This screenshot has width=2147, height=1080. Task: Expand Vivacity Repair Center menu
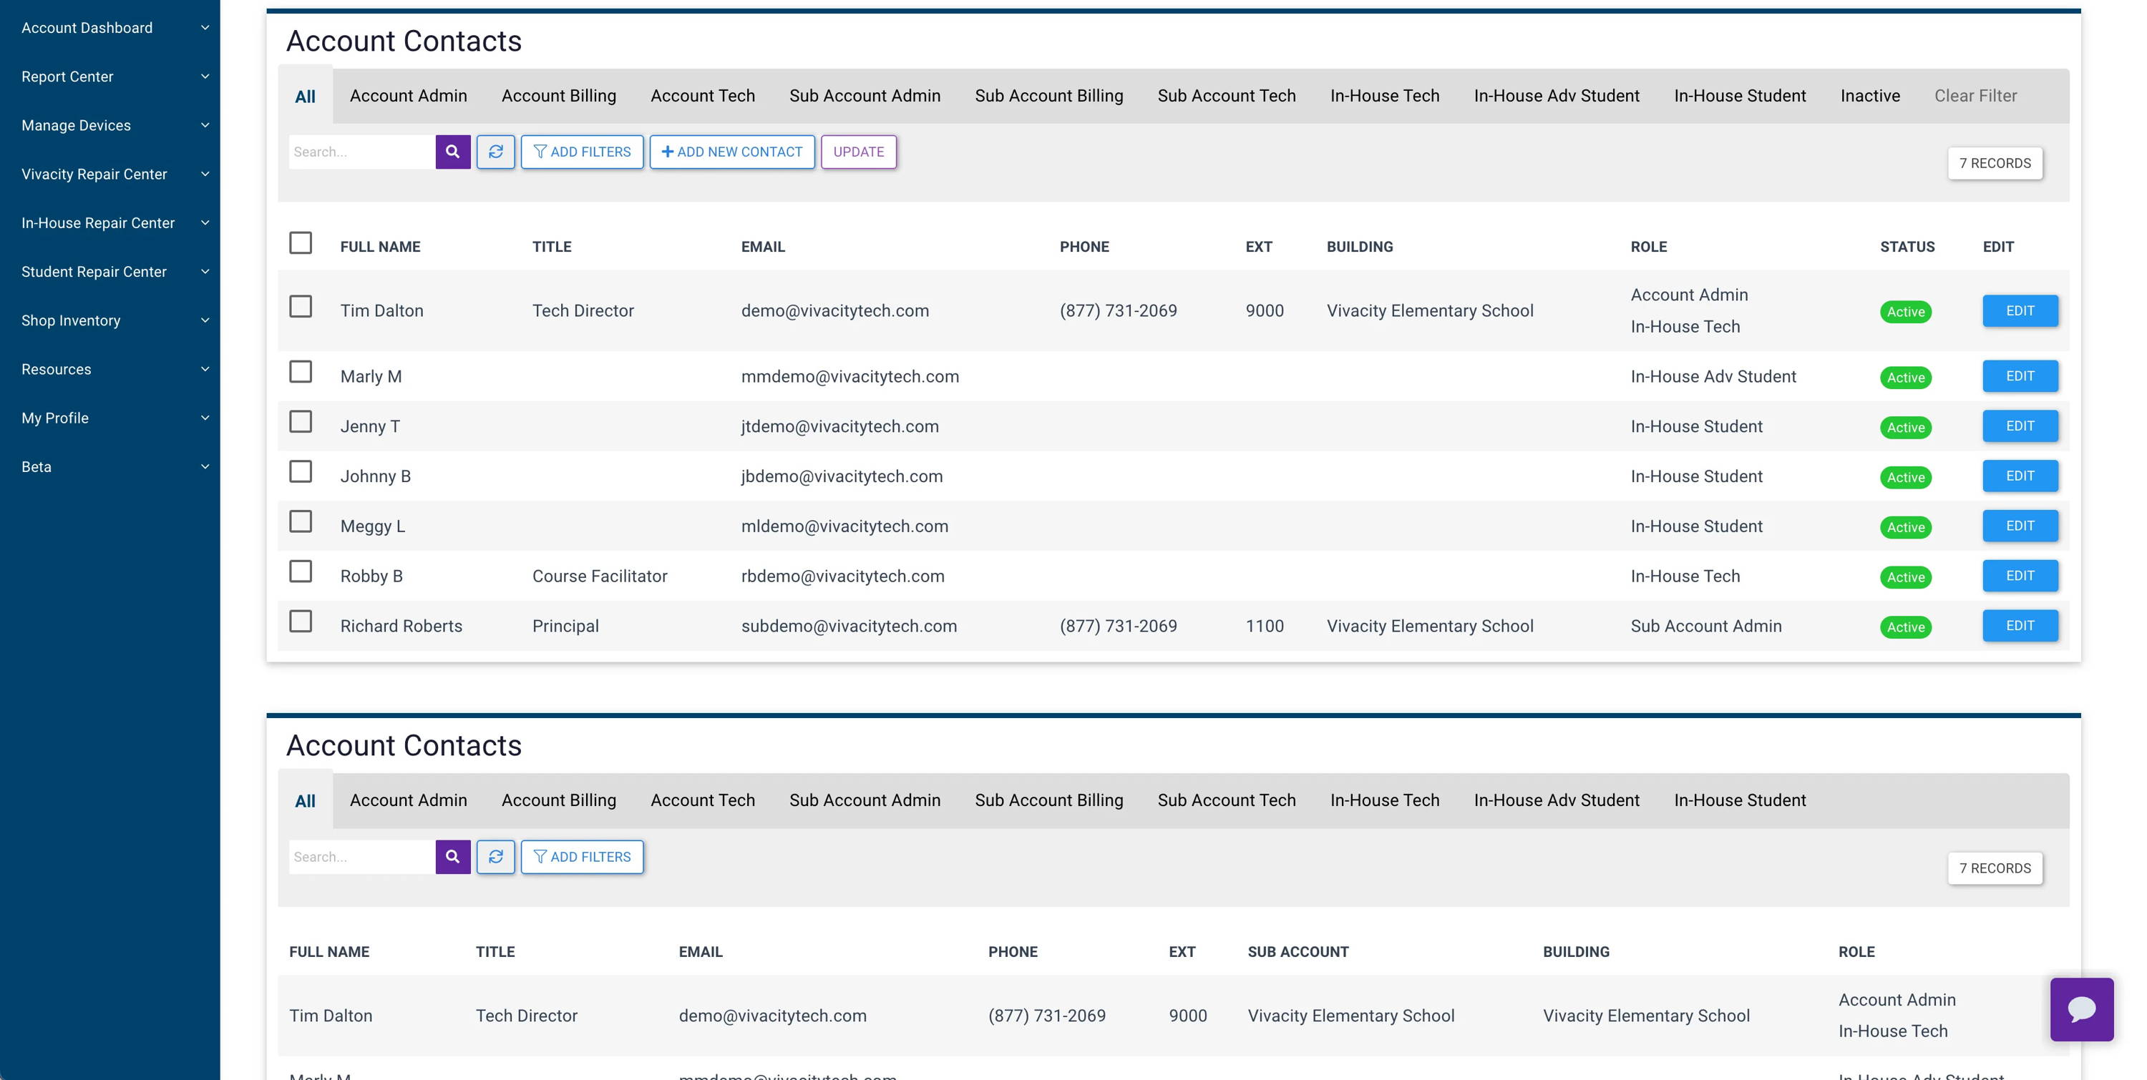(x=110, y=174)
